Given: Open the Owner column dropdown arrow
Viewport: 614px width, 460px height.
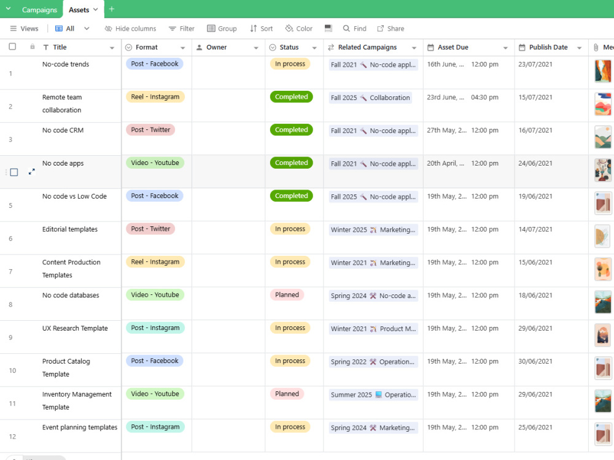Looking at the screenshot, I should pos(256,48).
